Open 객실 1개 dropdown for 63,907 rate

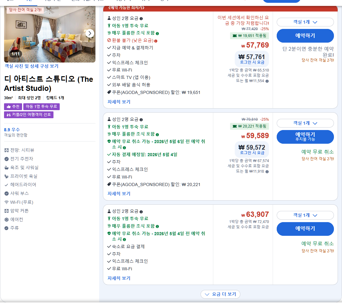tap(305, 215)
